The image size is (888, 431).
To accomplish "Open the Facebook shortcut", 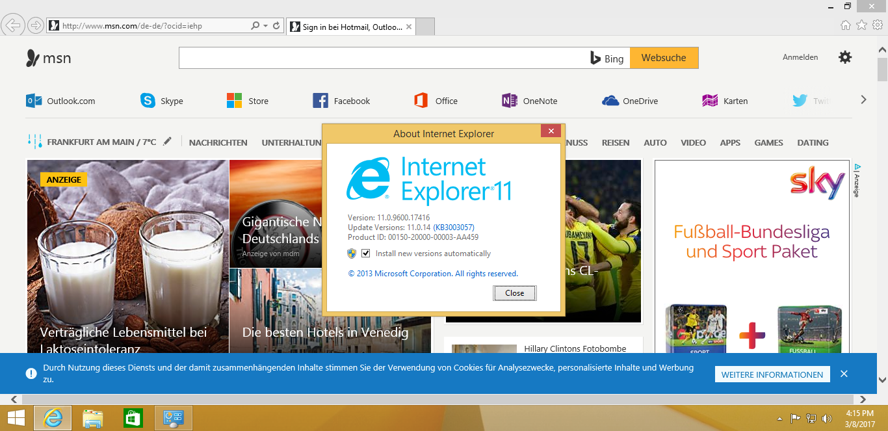I will pos(341,101).
